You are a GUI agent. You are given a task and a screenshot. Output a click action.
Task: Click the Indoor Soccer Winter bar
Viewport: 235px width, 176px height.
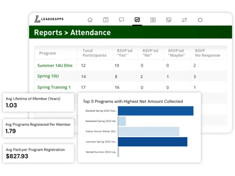[x=149, y=131]
